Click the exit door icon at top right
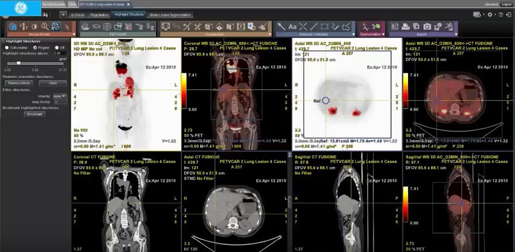The height and width of the screenshot is (252, 515). 508,15
